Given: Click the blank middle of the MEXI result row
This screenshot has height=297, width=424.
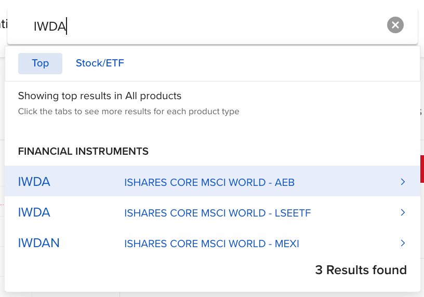Looking at the screenshot, I should [348, 243].
